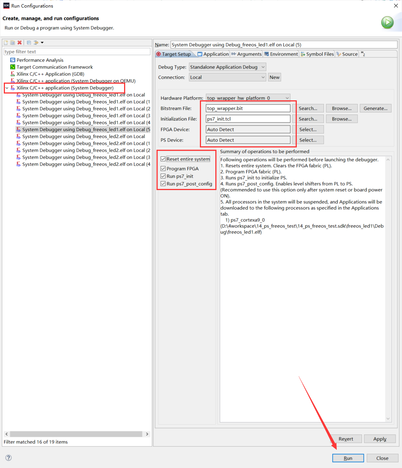Click the Xilinx GDB application icon

pyautogui.click(x=13, y=74)
